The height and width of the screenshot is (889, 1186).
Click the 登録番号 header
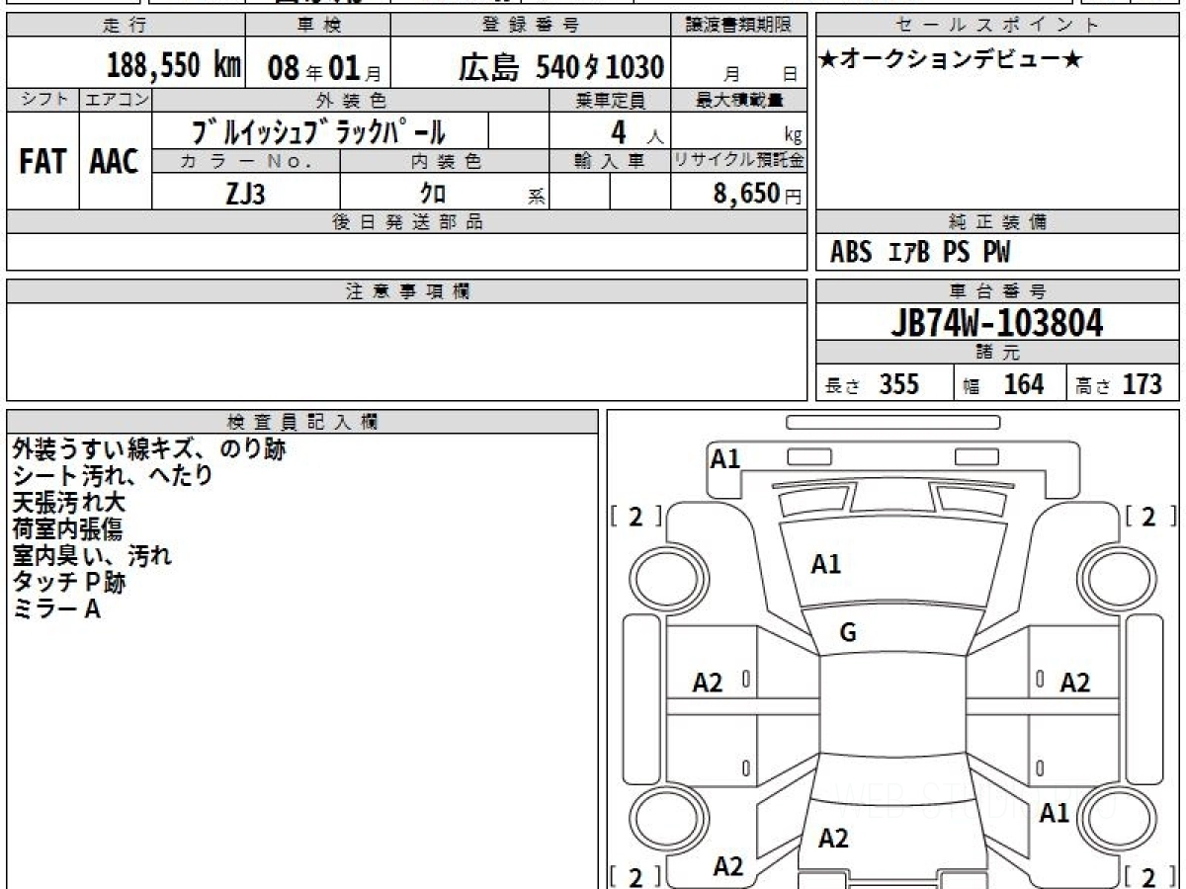[532, 26]
